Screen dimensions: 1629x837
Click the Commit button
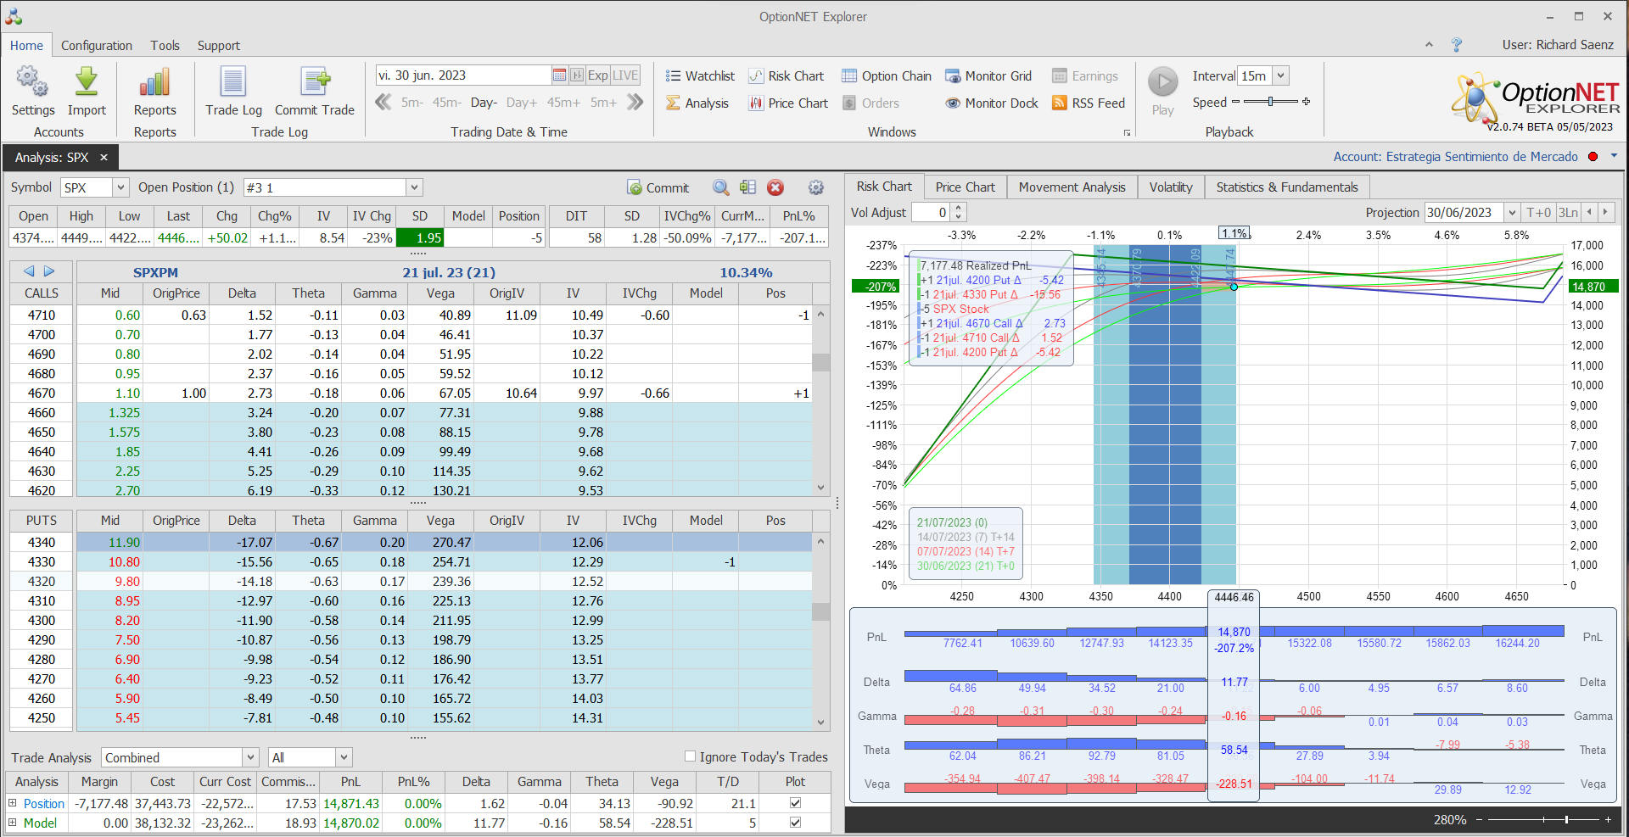[x=658, y=187]
